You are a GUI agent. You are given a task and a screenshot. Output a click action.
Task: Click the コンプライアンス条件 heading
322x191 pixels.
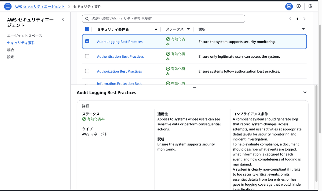(x=250, y=114)
